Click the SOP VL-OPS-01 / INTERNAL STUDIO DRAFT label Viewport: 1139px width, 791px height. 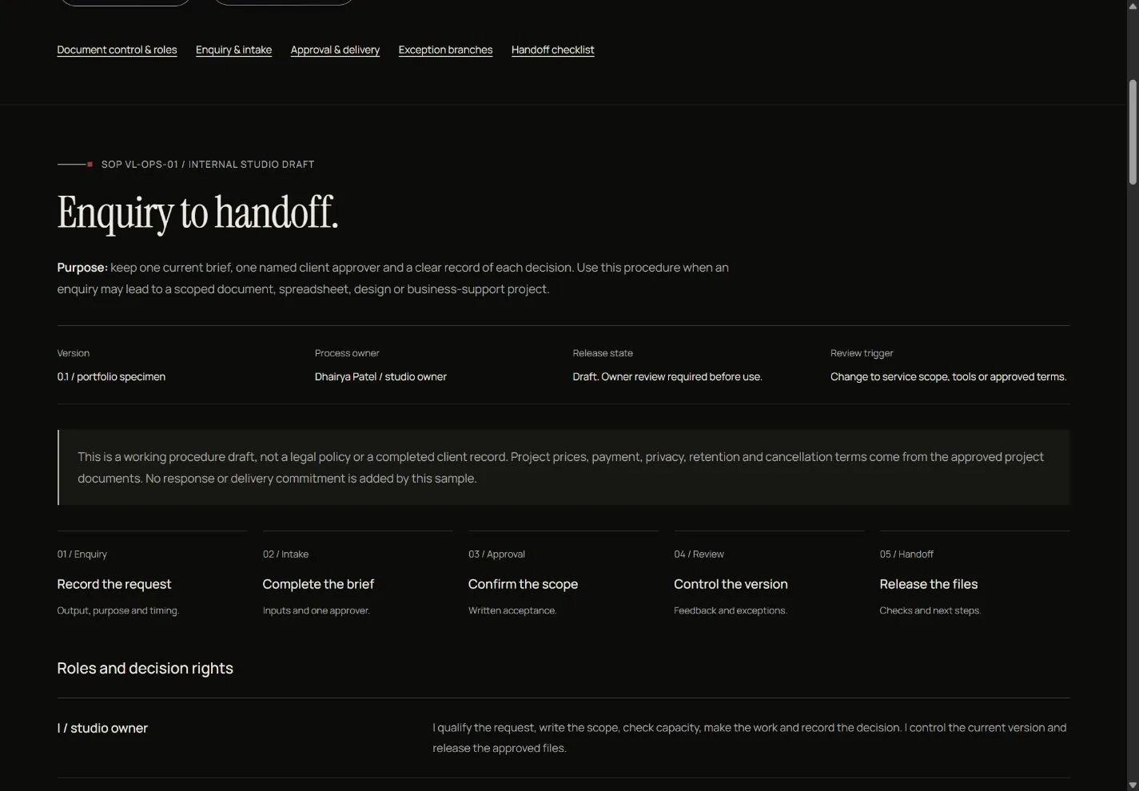(208, 165)
